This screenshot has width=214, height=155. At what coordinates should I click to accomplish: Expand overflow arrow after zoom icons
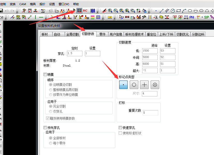click(x=149, y=11)
